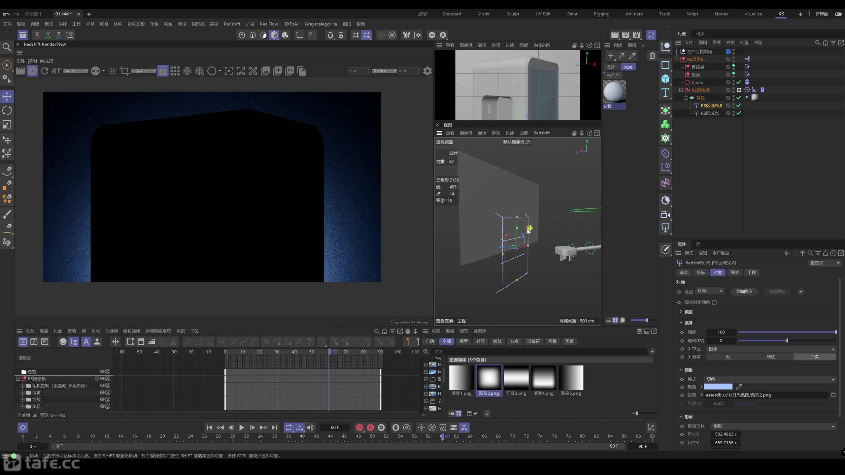This screenshot has width=845, height=475.
Task: Open the 类型 区域 dropdown
Action: click(x=710, y=291)
